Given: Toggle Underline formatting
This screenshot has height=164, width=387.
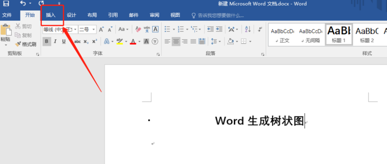Looking at the screenshot, I should 64,42.
